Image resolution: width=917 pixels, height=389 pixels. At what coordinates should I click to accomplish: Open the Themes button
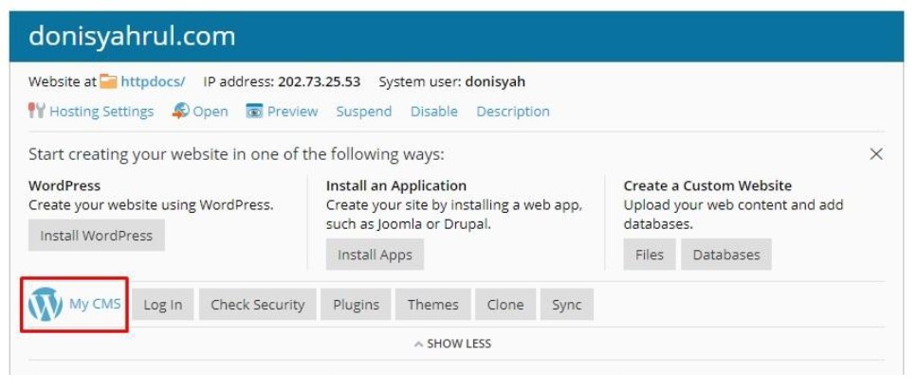(432, 305)
